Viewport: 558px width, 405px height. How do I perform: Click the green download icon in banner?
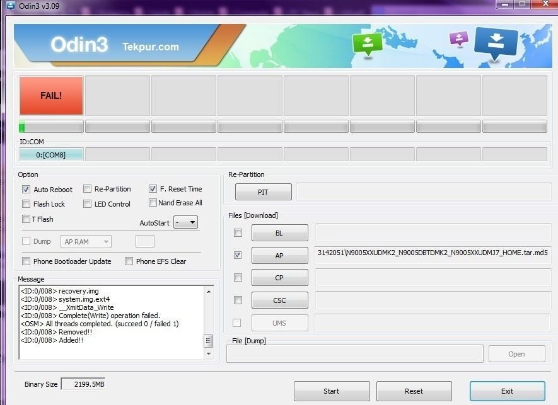(367, 45)
